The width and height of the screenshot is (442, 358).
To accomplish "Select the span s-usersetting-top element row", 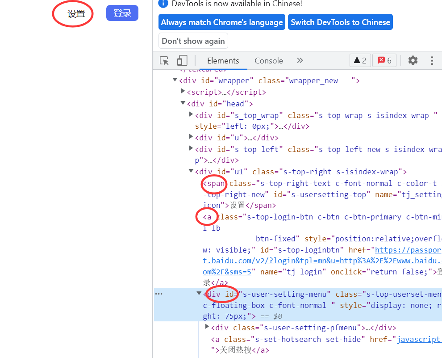I will (x=322, y=194).
